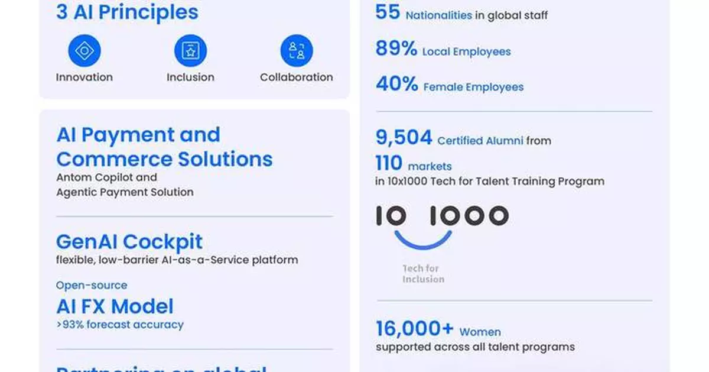Click the "AI FX Model" heading
The image size is (709, 372).
pyautogui.click(x=115, y=306)
